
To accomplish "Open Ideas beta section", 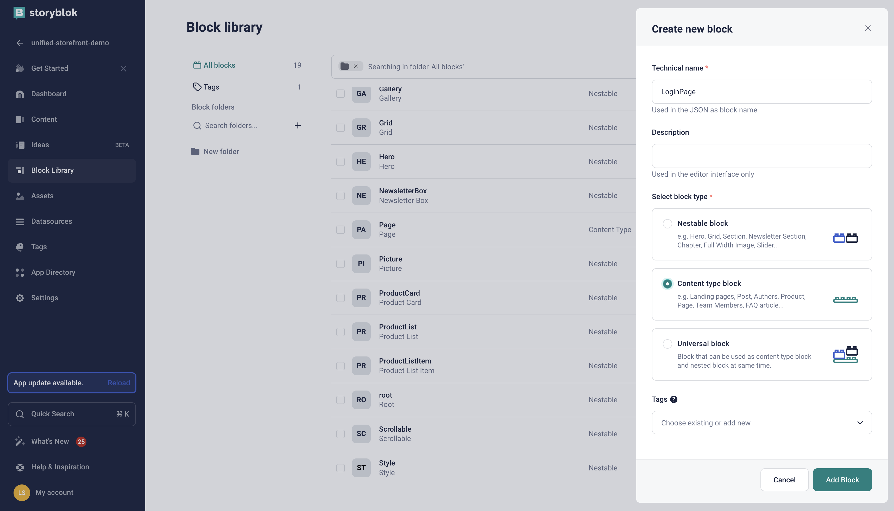I will (72, 145).
